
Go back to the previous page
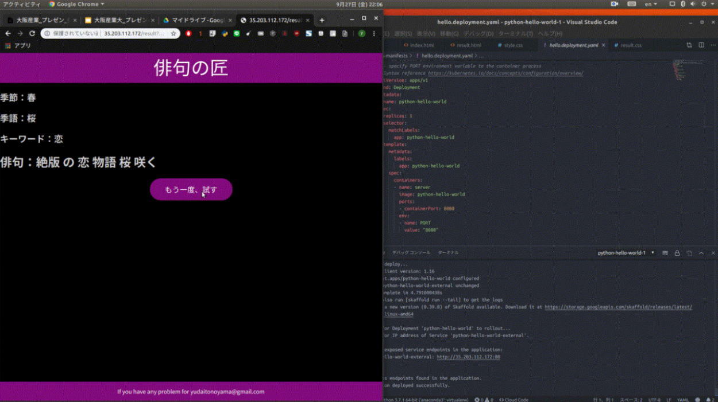coord(8,34)
